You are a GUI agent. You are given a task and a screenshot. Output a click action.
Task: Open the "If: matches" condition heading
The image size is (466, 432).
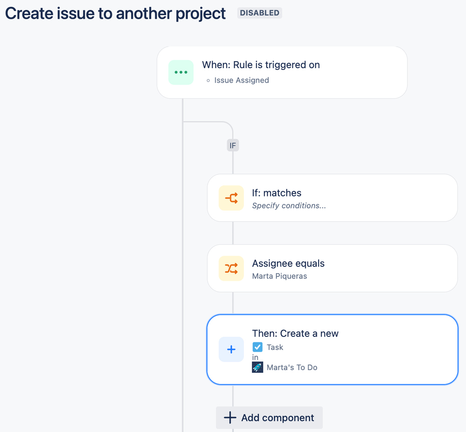click(x=277, y=193)
